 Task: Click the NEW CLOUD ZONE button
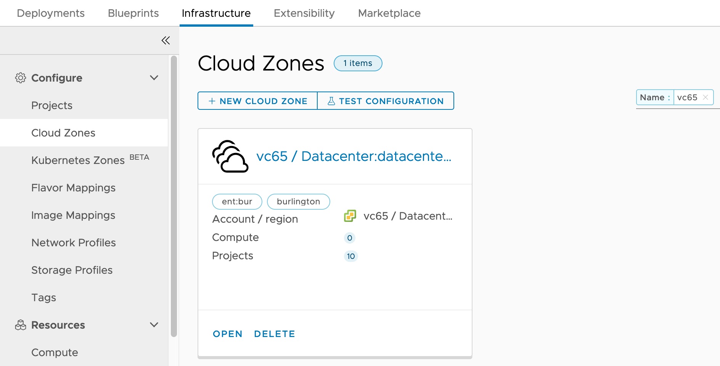coord(257,101)
